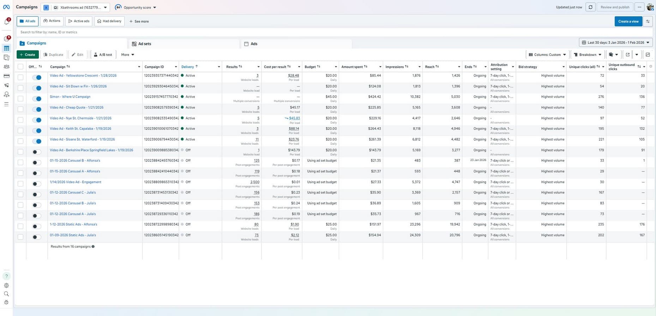Open the Columns: Custom dropdown
Image resolution: width=656 pixels, height=316 pixels.
point(547,55)
